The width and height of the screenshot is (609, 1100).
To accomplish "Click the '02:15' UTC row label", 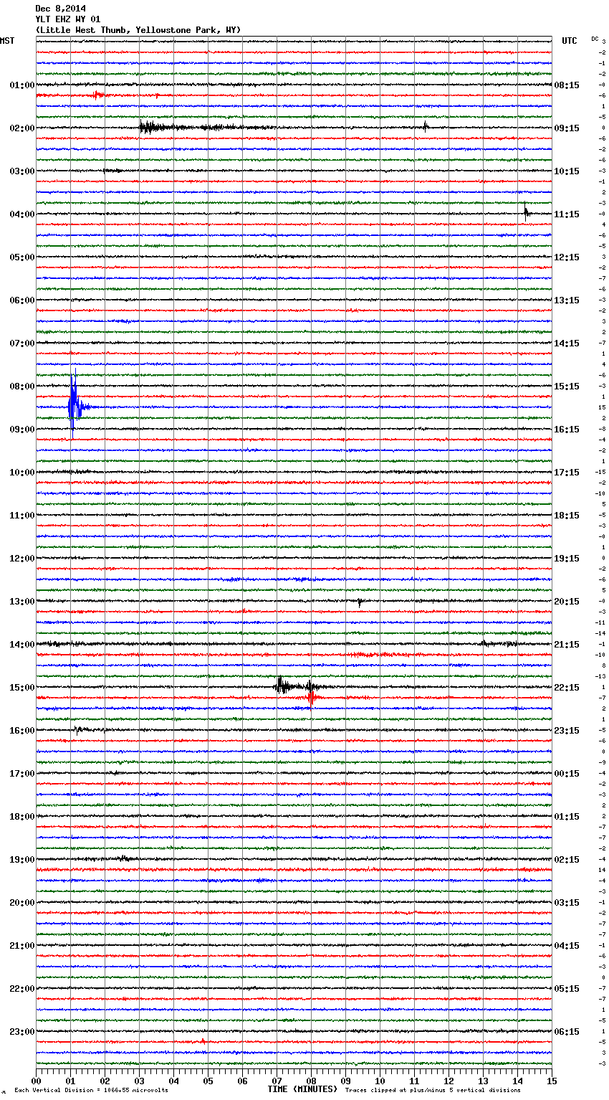I will (567, 860).
